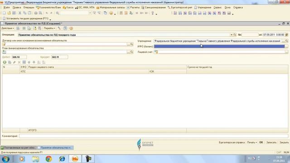This screenshot has width=290, height=163.
Task: Click ellipsis selector of Лицевой счет field
Action: 286,52
